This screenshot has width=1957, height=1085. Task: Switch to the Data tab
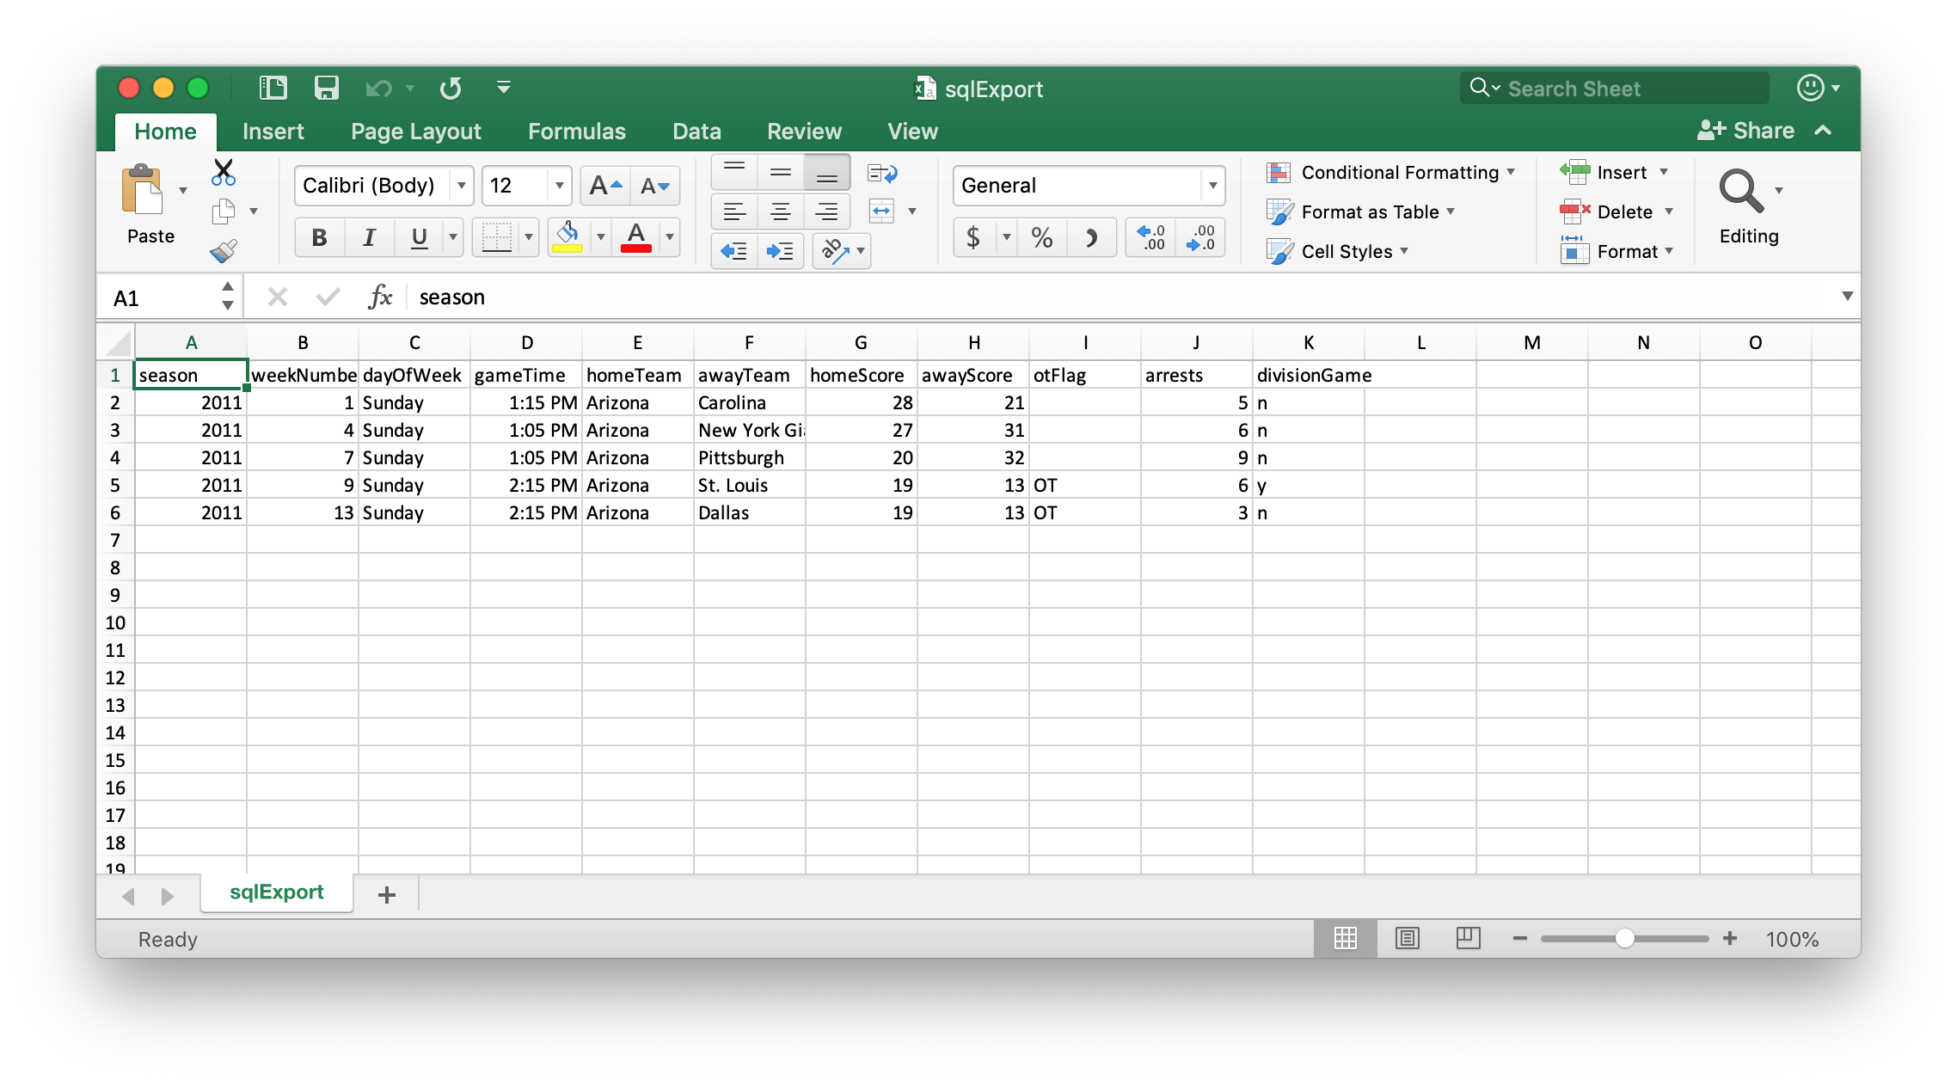click(696, 131)
